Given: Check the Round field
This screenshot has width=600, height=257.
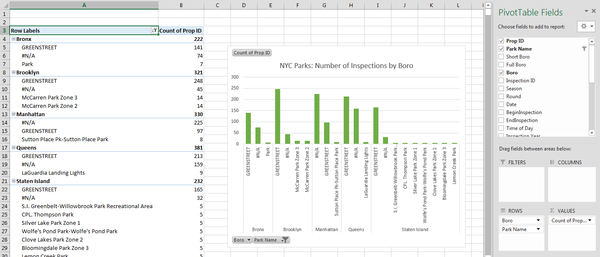Looking at the screenshot, I should click(501, 97).
